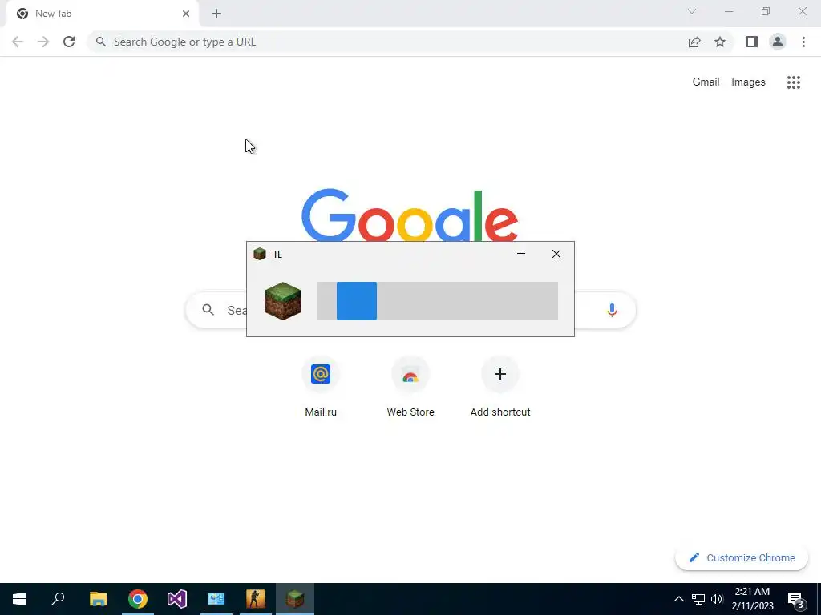Image resolution: width=821 pixels, height=615 pixels.
Task: Click the back navigation arrow in Chrome
Action: [x=18, y=42]
